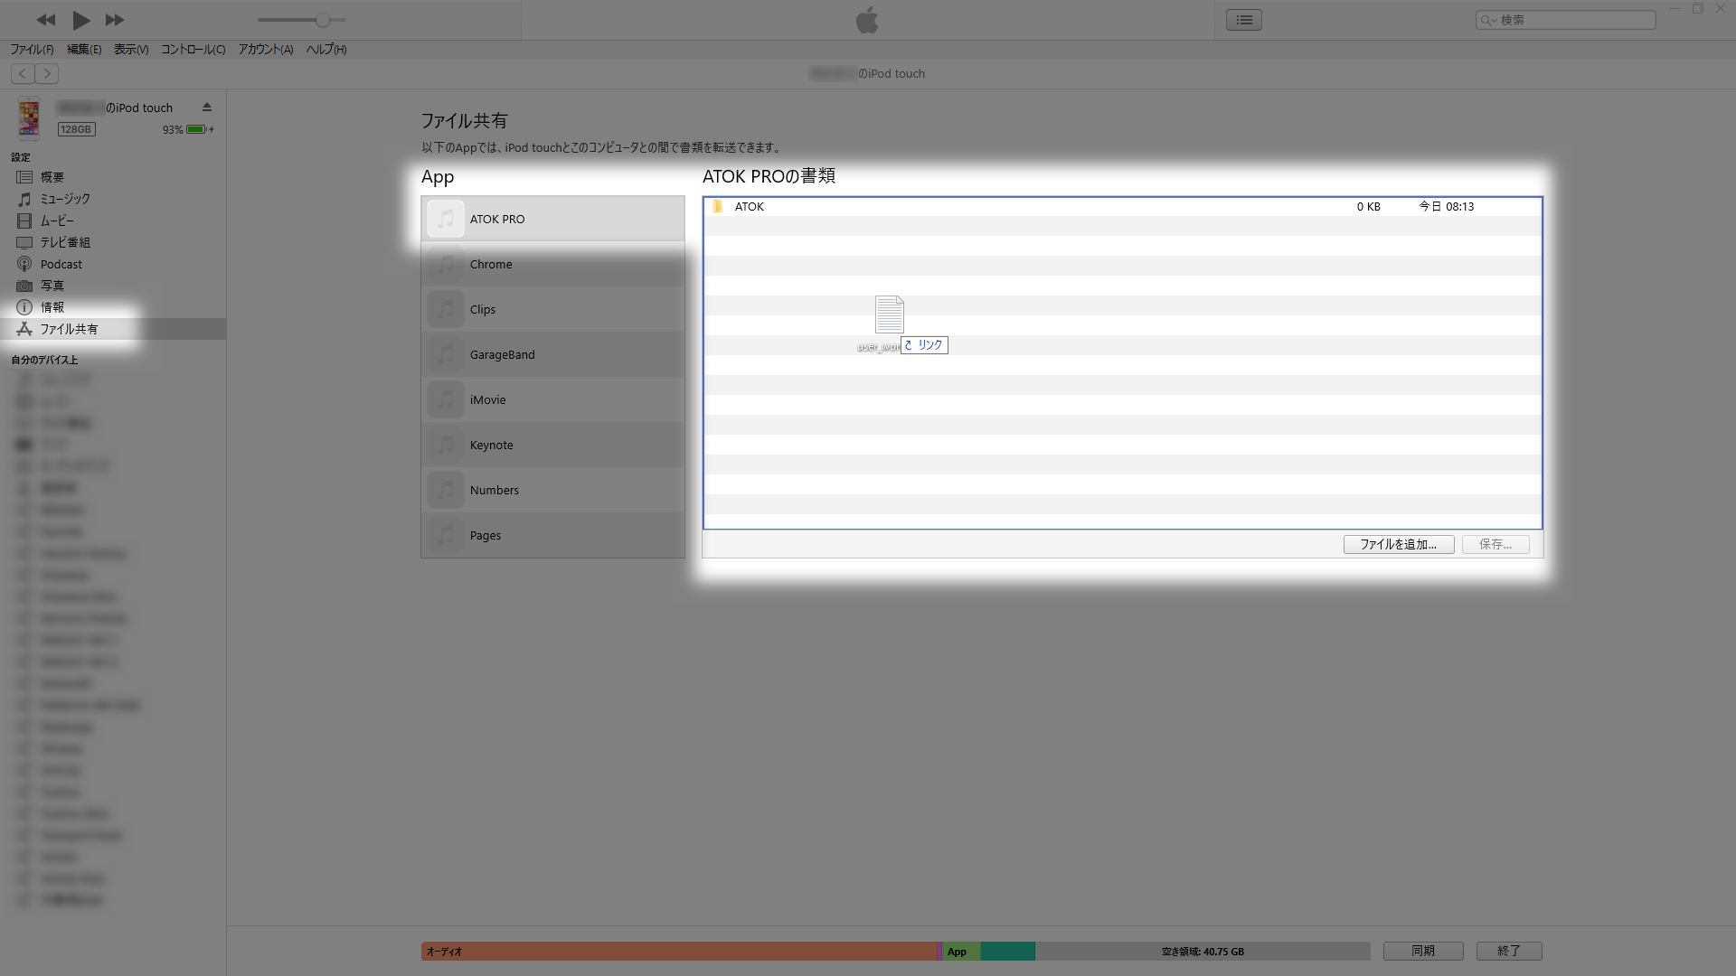
Task: Go forward with the right arrow button
Action: click(x=47, y=74)
